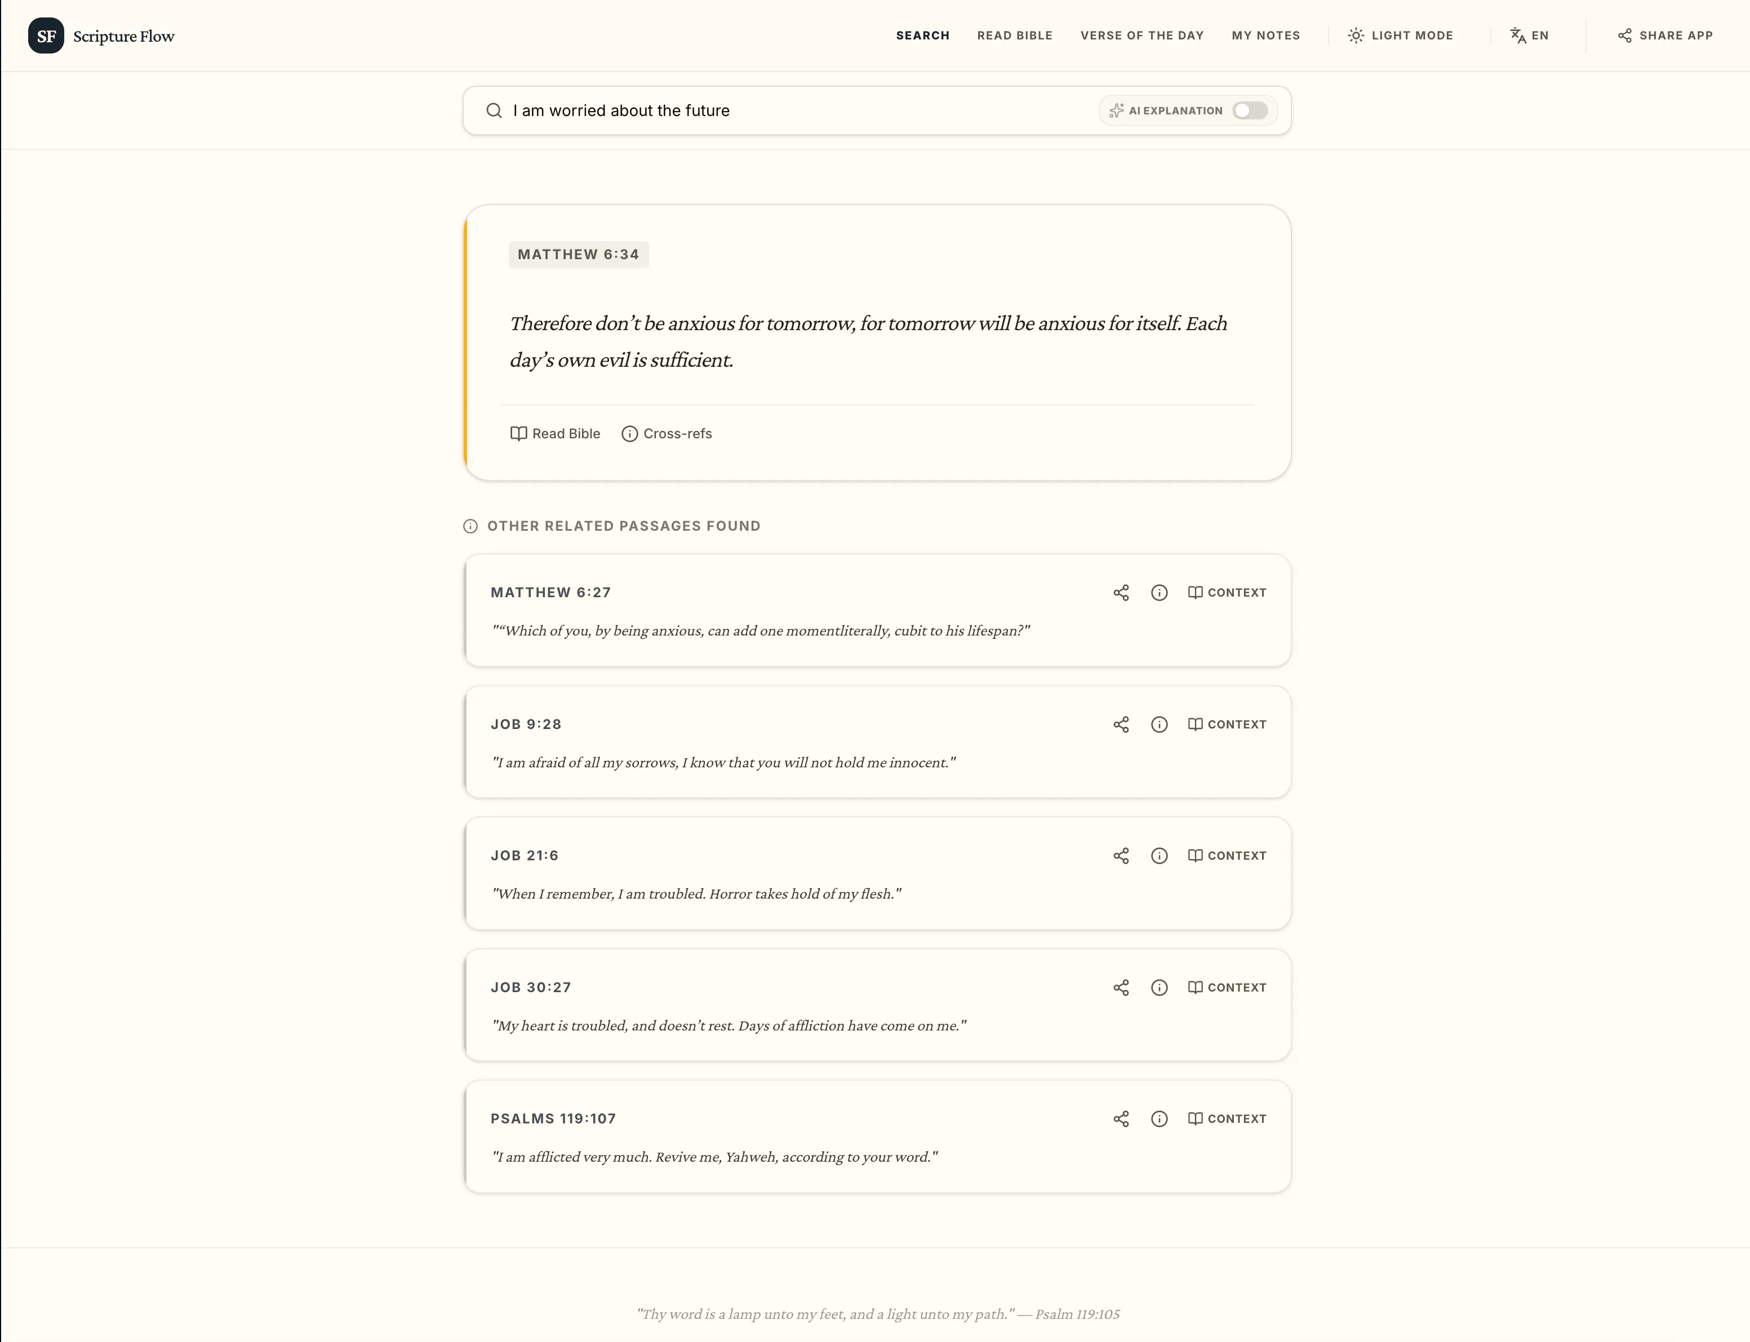Click the book icon in Job 21:6 Context
The height and width of the screenshot is (1342, 1750).
[x=1195, y=856]
